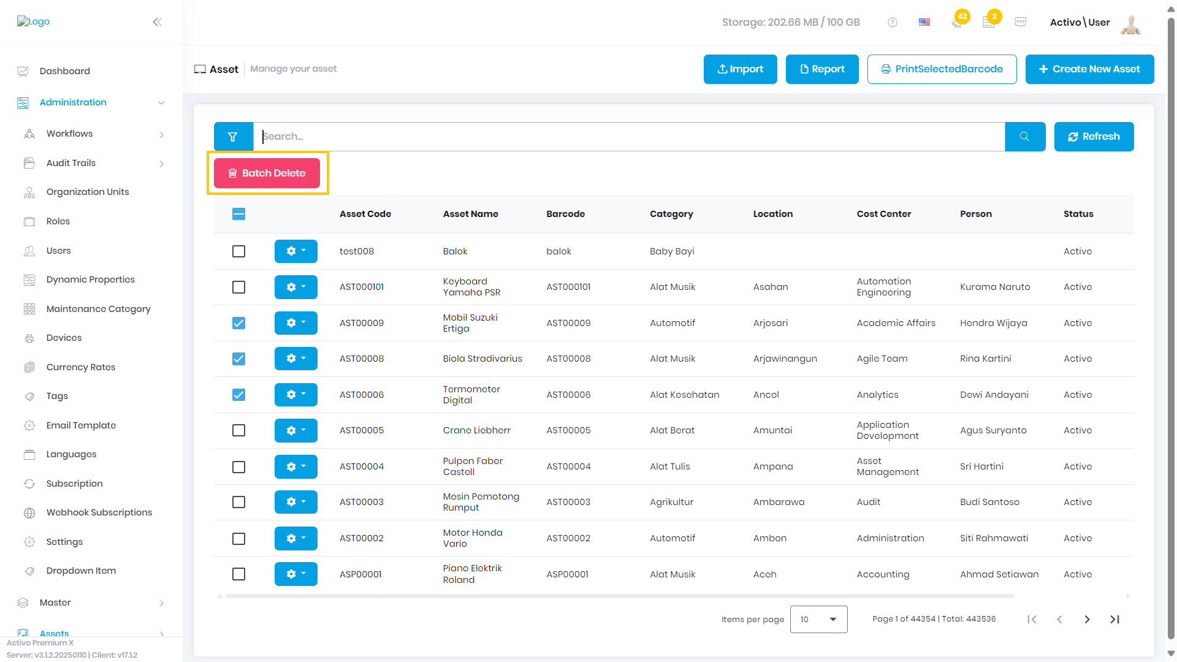Viewport: 1177px width, 662px height.
Task: Open notifications bell with badge 42
Action: tap(958, 21)
